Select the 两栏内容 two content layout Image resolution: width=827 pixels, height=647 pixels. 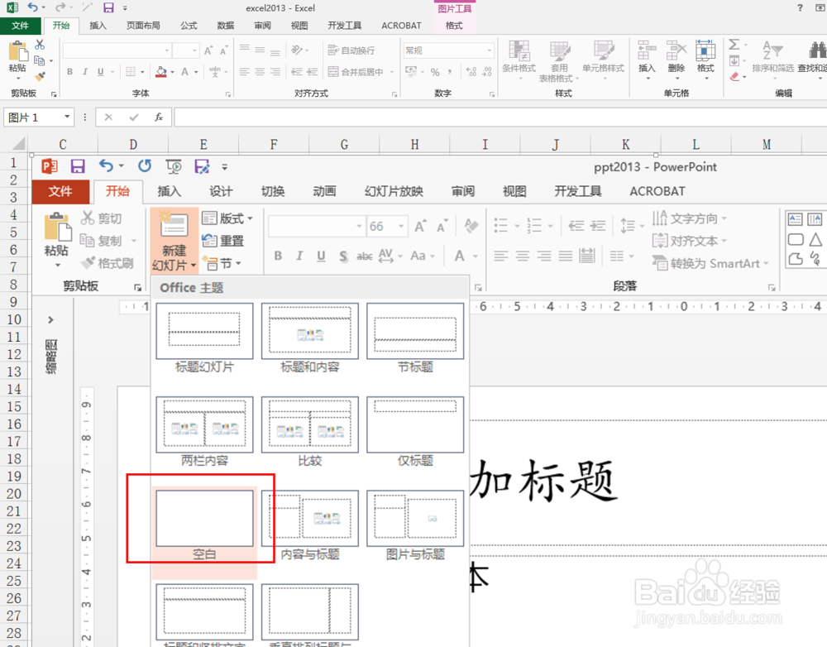point(204,432)
